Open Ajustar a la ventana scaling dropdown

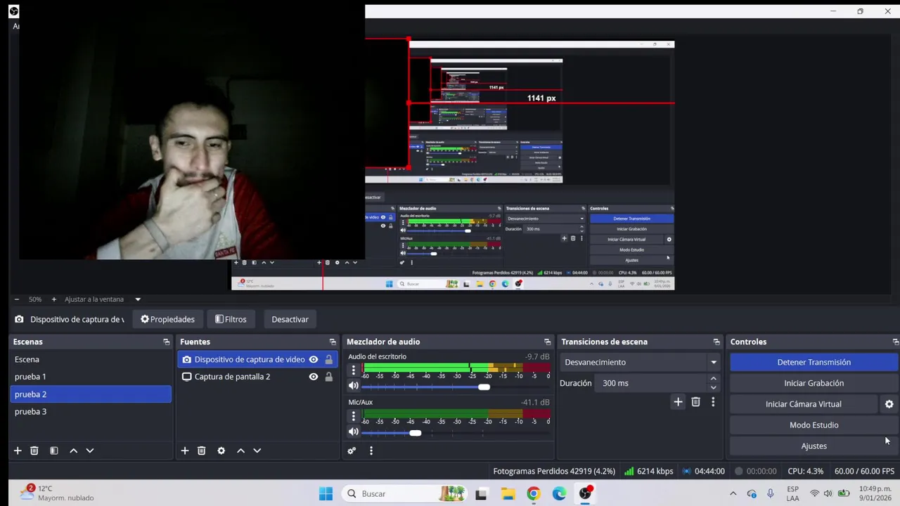tap(103, 299)
